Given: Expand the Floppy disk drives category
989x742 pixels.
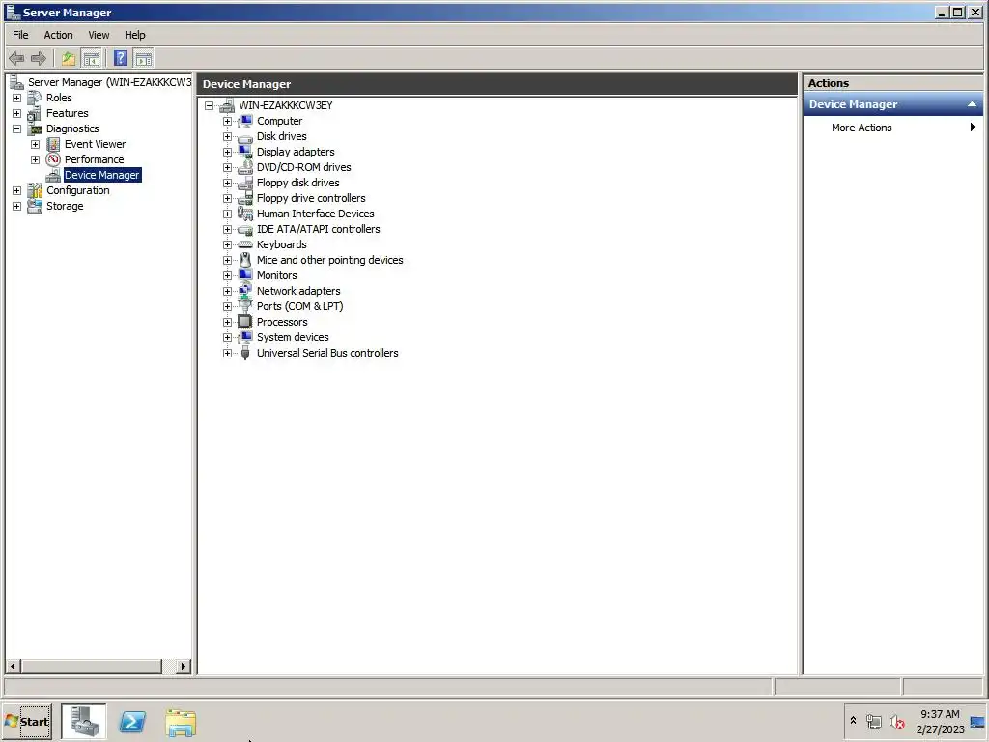Looking at the screenshot, I should click(227, 183).
